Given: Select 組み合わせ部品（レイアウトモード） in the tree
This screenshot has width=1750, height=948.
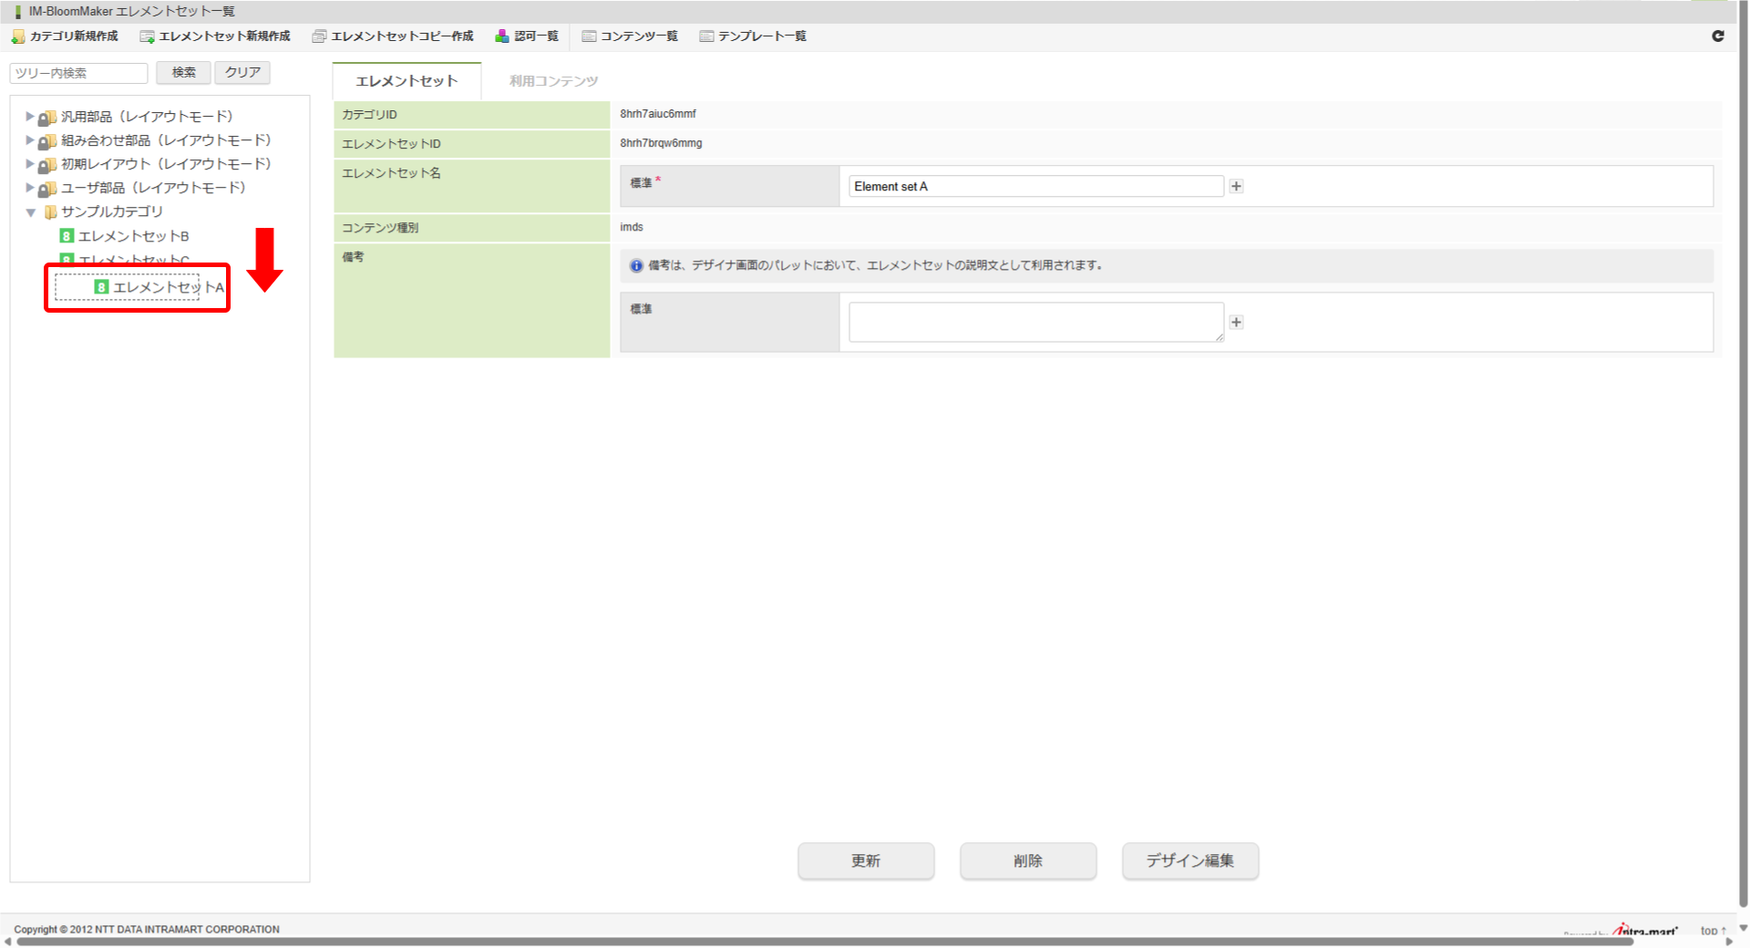Looking at the screenshot, I should (166, 140).
